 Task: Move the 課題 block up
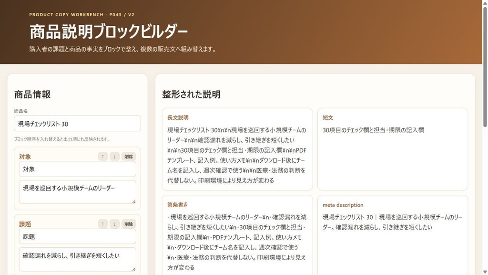click(103, 224)
